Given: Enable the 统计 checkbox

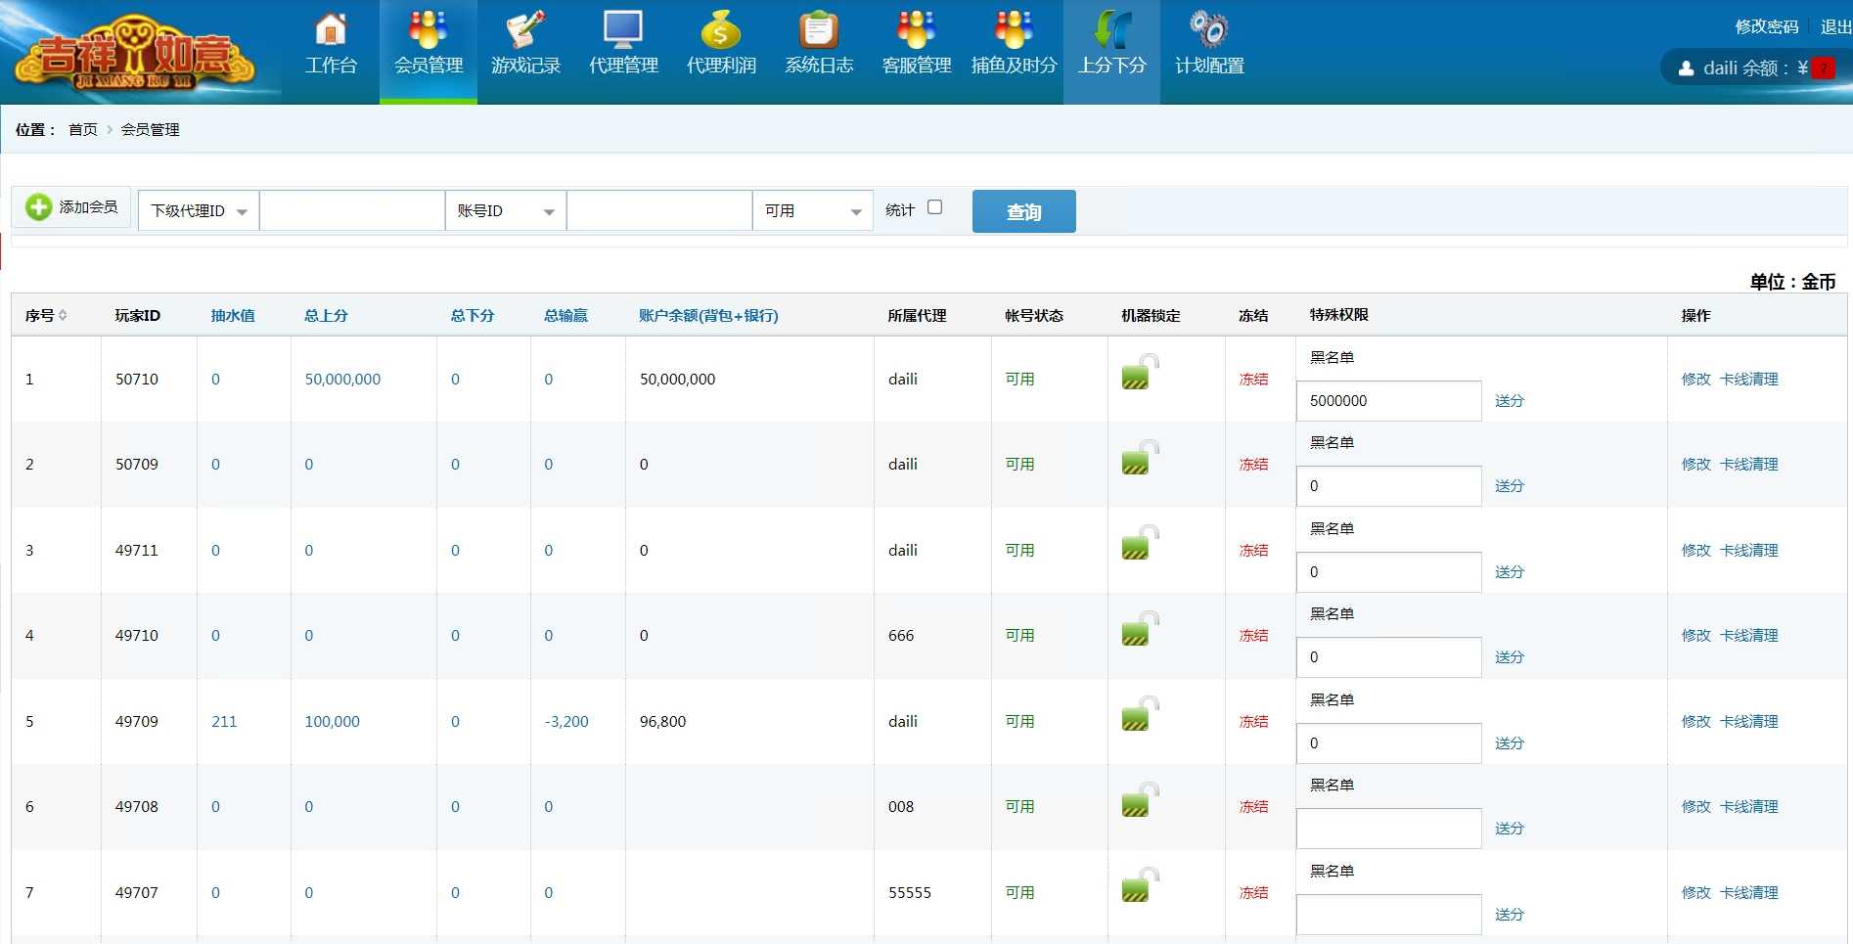Looking at the screenshot, I should click(934, 207).
